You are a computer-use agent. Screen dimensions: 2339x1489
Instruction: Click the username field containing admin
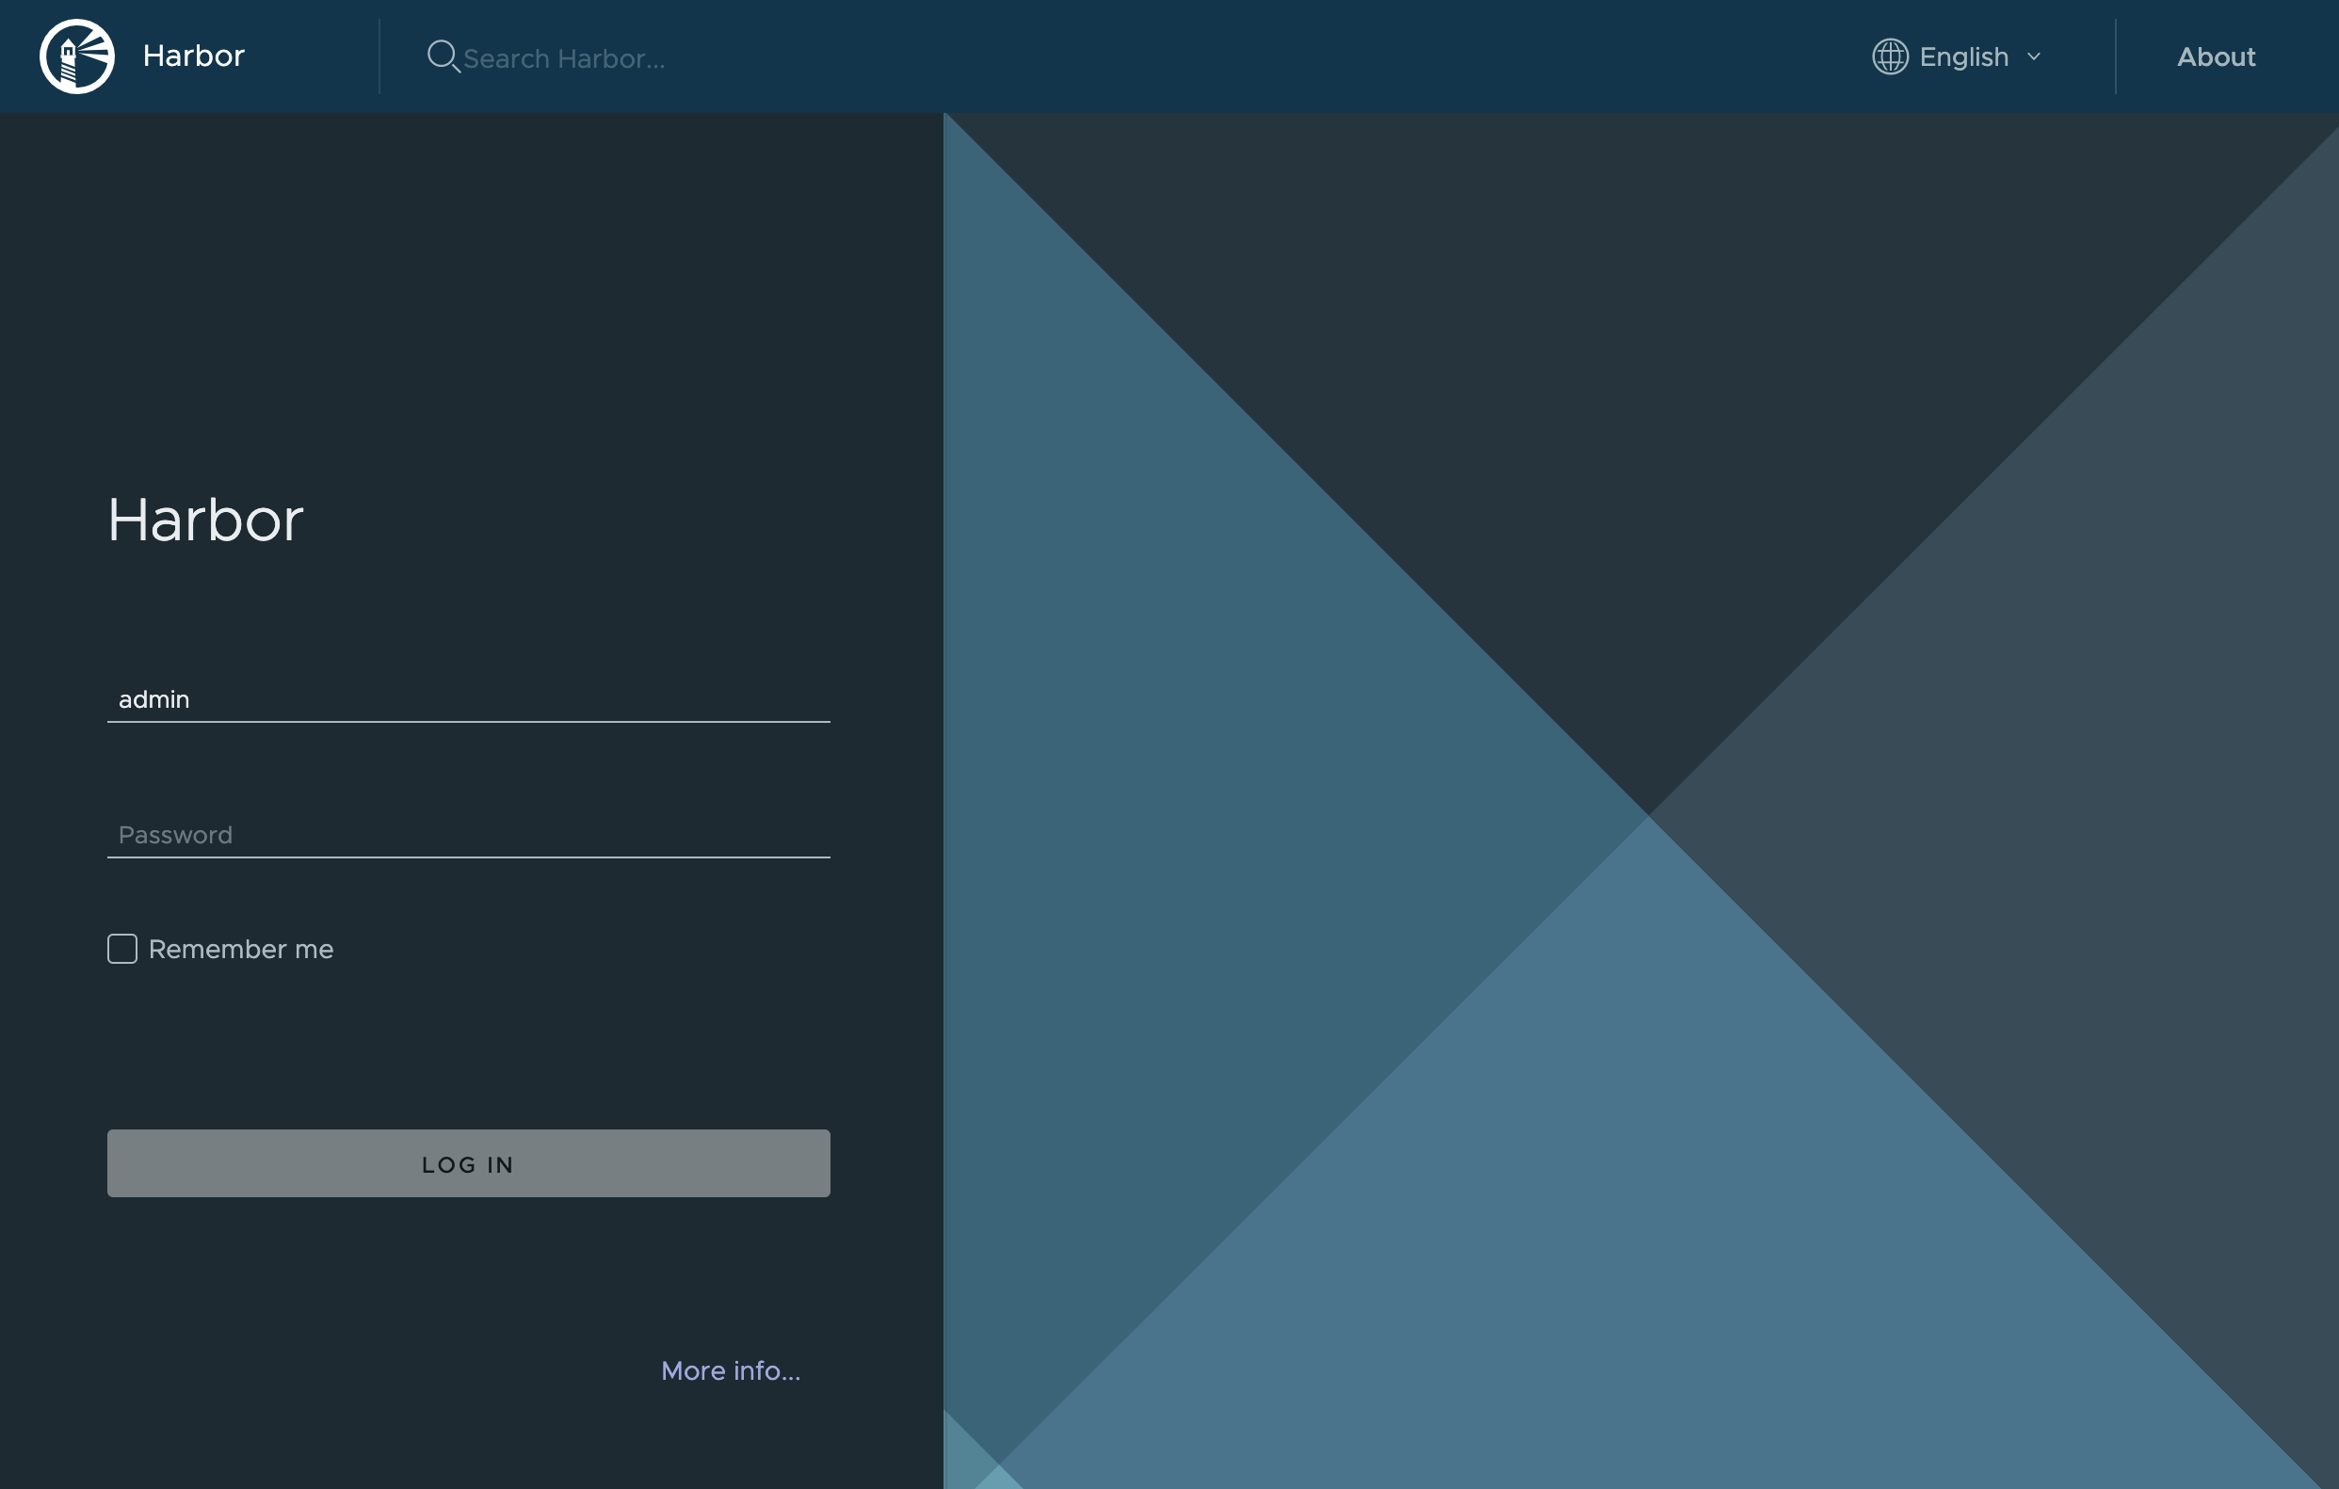(x=468, y=700)
